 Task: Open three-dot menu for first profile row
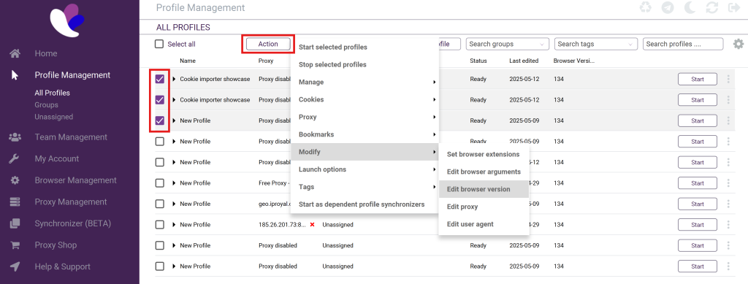coord(728,79)
